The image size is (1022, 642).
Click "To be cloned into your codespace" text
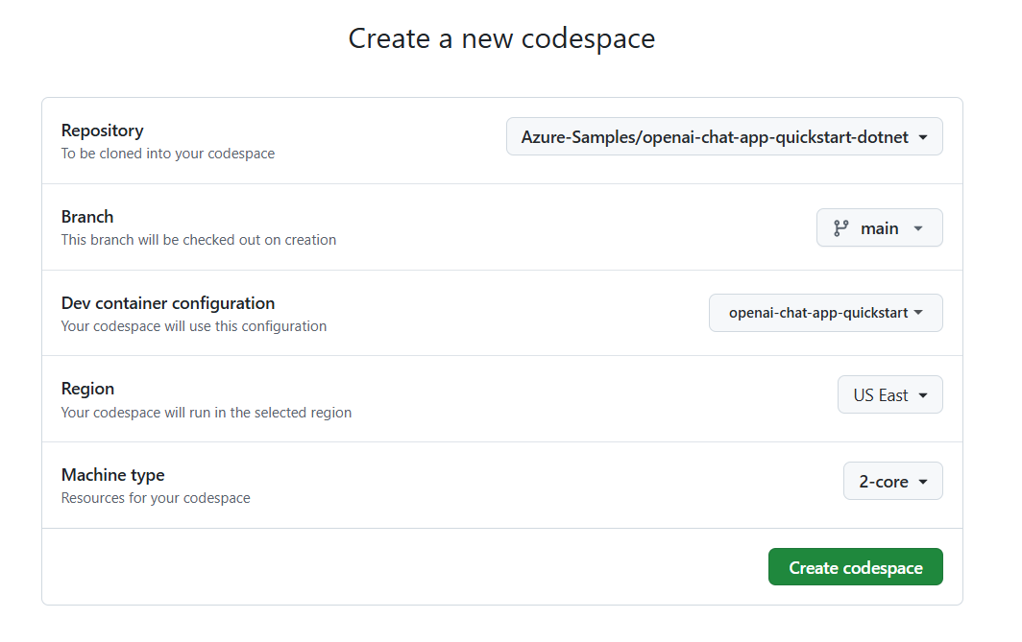168,154
